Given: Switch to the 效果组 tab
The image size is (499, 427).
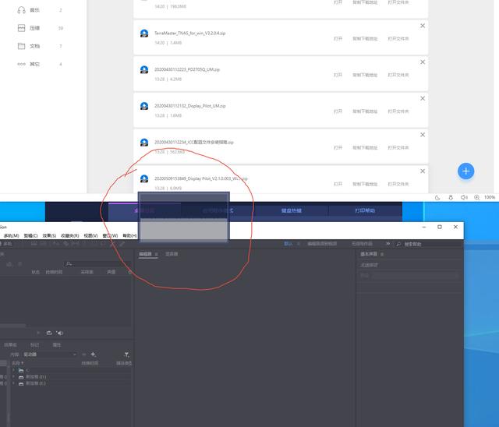Looking at the screenshot, I should pyautogui.click(x=10, y=345).
